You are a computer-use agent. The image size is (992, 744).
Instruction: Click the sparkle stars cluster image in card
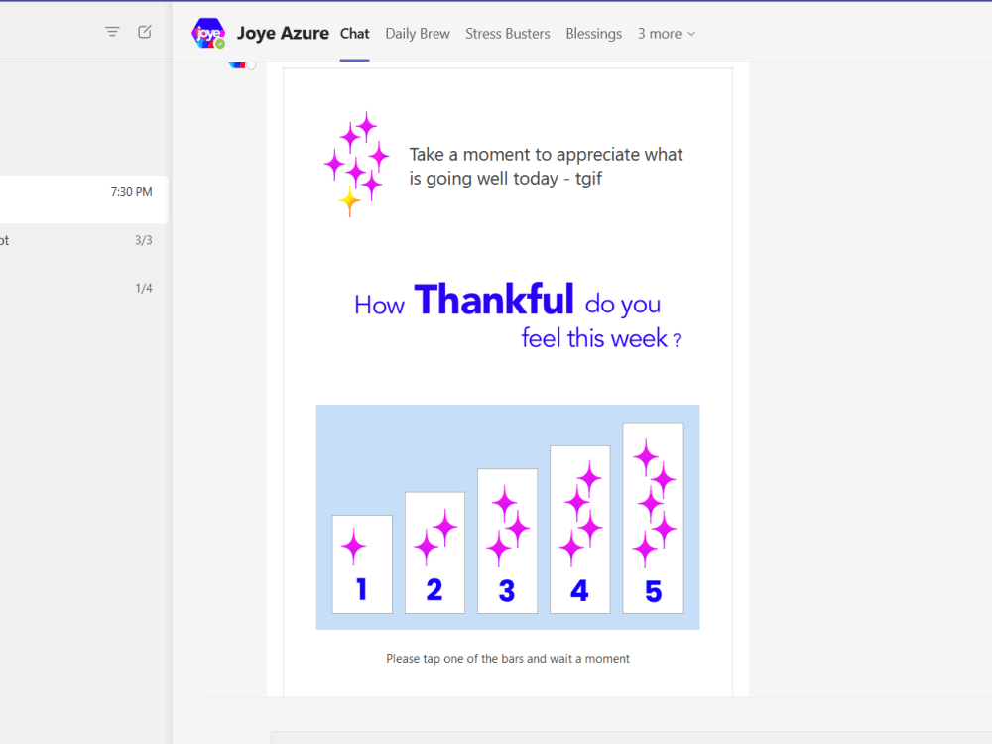[x=357, y=165]
